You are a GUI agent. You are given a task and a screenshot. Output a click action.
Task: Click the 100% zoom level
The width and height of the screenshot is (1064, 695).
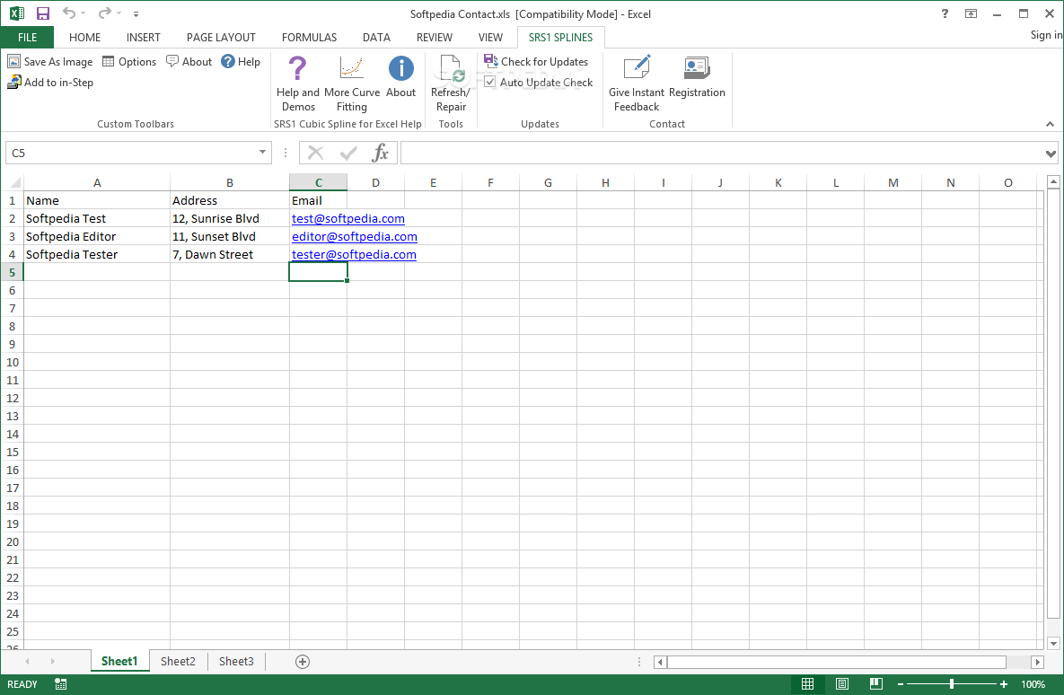click(1033, 684)
